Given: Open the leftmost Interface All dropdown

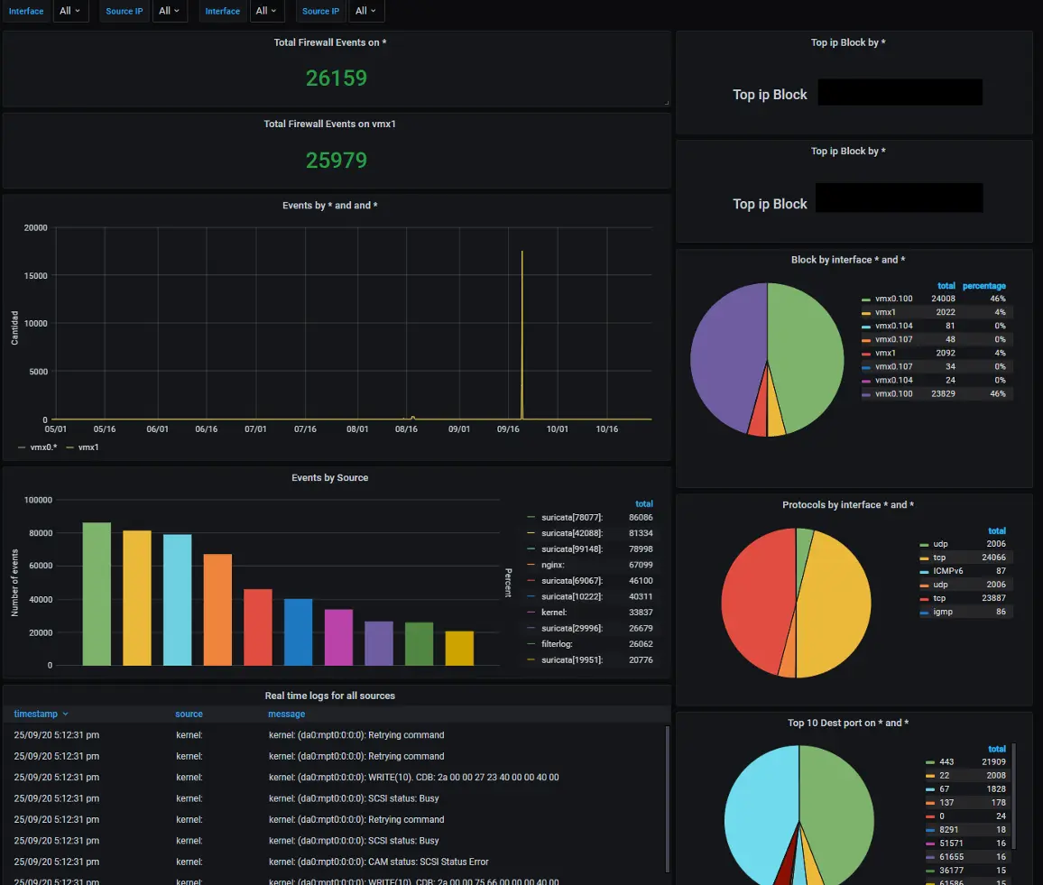Looking at the screenshot, I should (x=70, y=11).
